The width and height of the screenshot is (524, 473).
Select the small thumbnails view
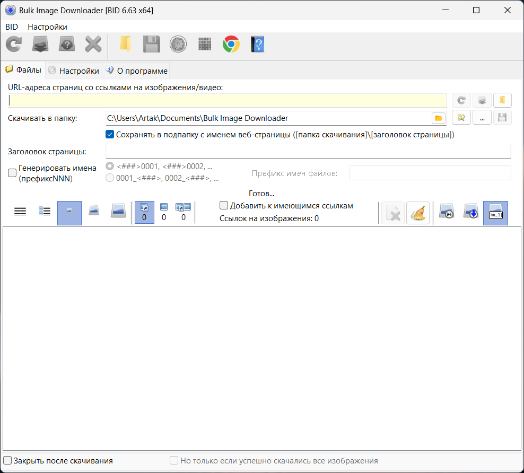tap(69, 213)
